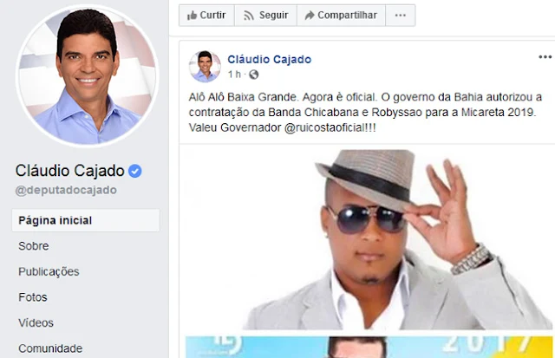Open Cláudio Cajado name link in post
Screen dimensions: 555x358
(x=270, y=59)
